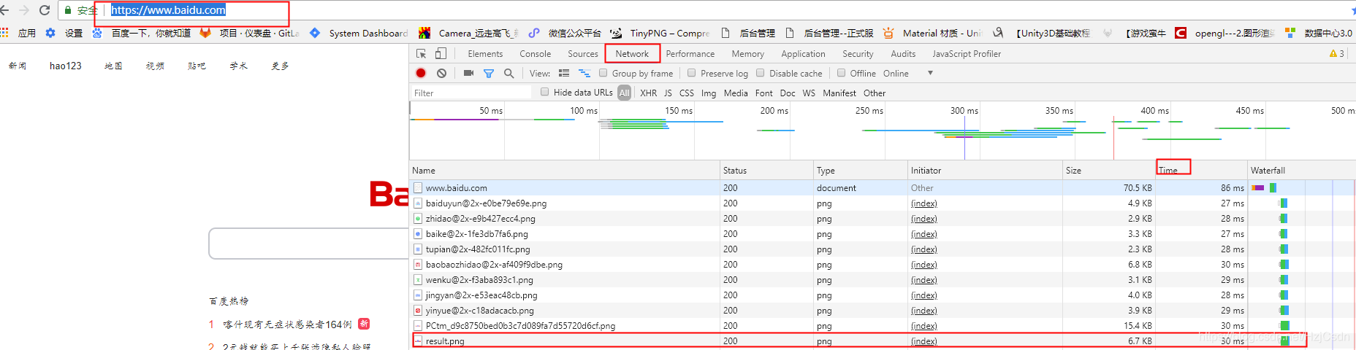This screenshot has width=1356, height=350.
Task: Open the System Dashboard bookmark
Action: [359, 33]
